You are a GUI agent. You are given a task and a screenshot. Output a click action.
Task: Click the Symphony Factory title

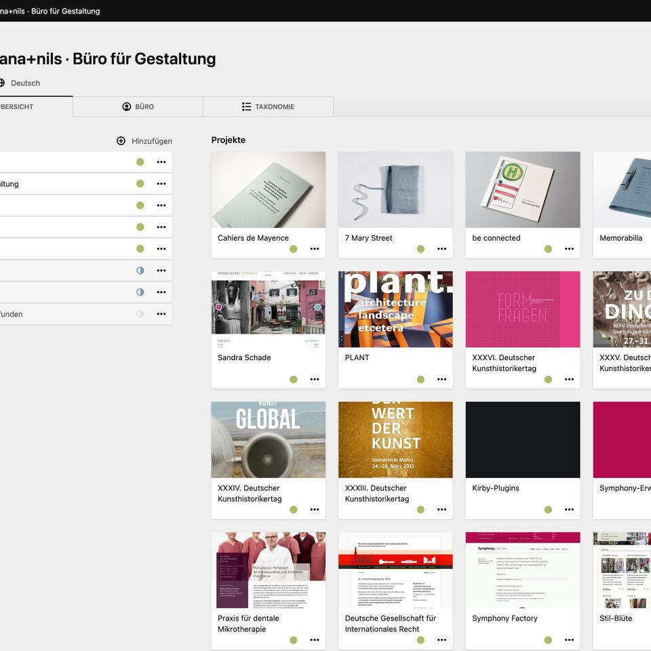[x=505, y=618]
